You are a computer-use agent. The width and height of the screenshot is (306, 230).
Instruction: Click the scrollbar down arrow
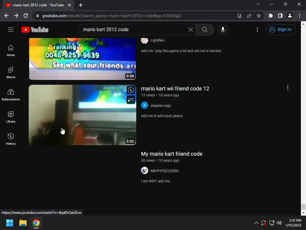[x=303, y=213]
